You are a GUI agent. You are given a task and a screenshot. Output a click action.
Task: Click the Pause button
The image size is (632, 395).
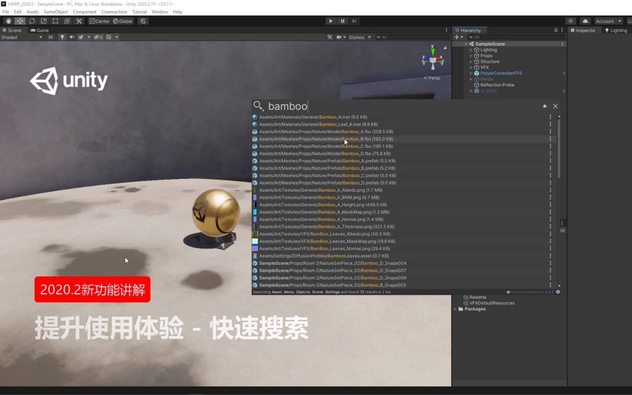pyautogui.click(x=343, y=21)
